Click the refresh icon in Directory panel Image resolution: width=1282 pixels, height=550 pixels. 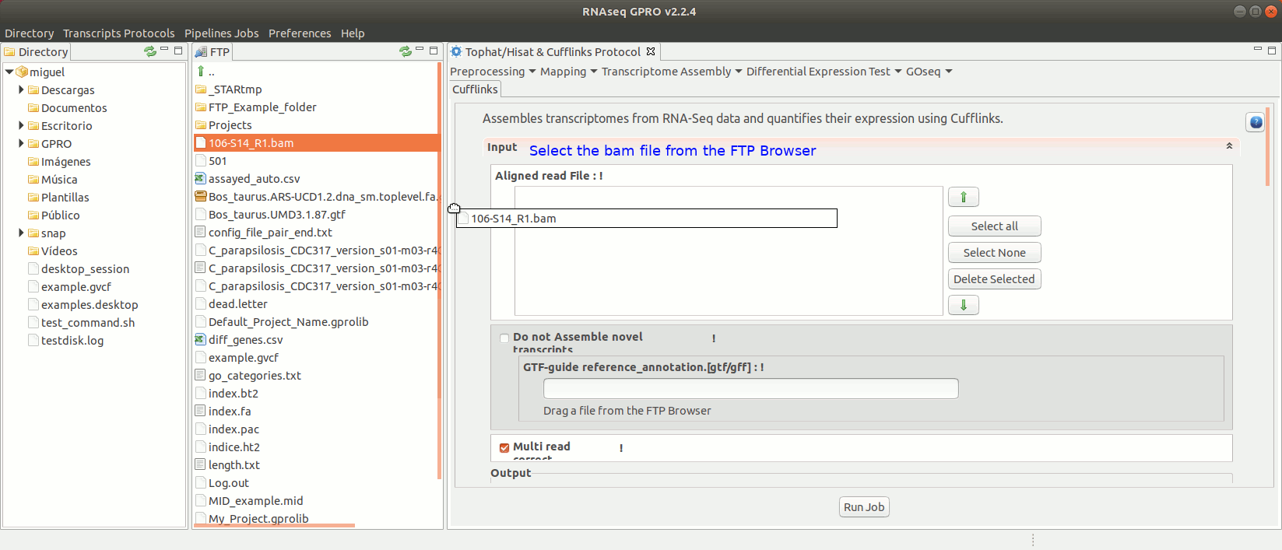[149, 51]
